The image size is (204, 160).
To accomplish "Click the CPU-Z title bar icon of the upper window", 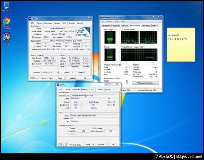I will [30, 18].
